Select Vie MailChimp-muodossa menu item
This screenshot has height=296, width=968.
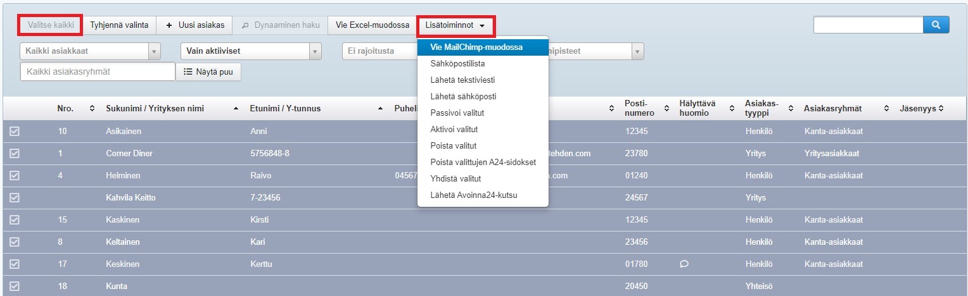coord(482,47)
